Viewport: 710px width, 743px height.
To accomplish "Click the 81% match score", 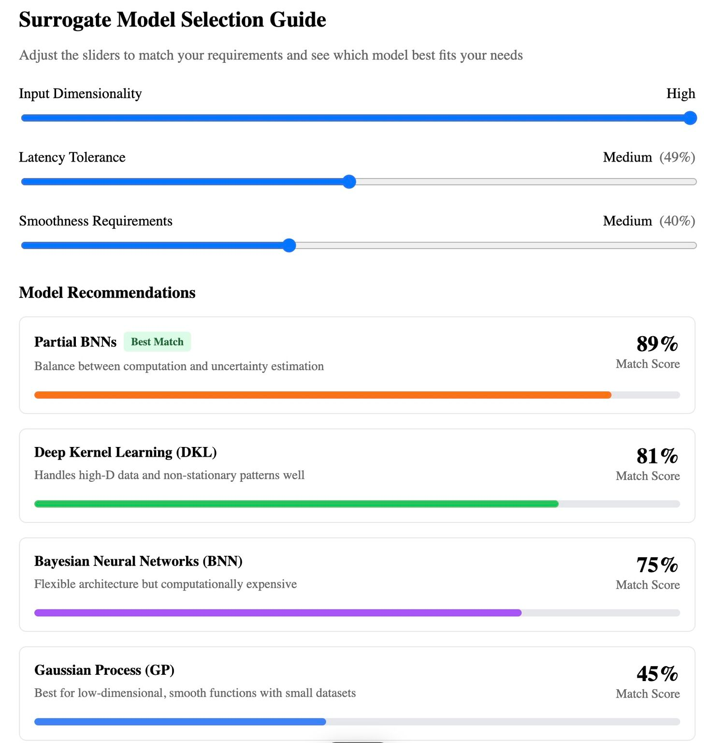I will pyautogui.click(x=657, y=456).
